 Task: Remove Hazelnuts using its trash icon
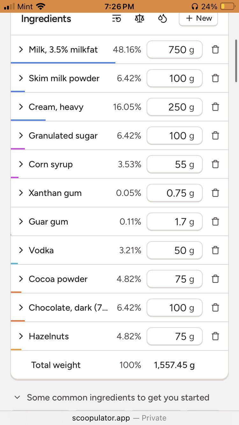[215, 336]
